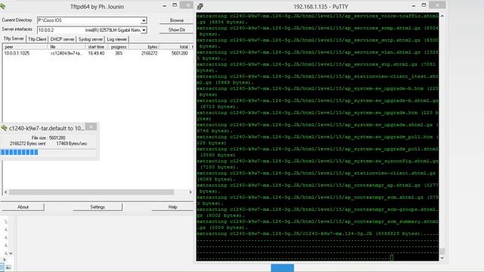The width and height of the screenshot is (484, 272).
Task: Maximize the PuTTY window
Action: coord(423,5)
